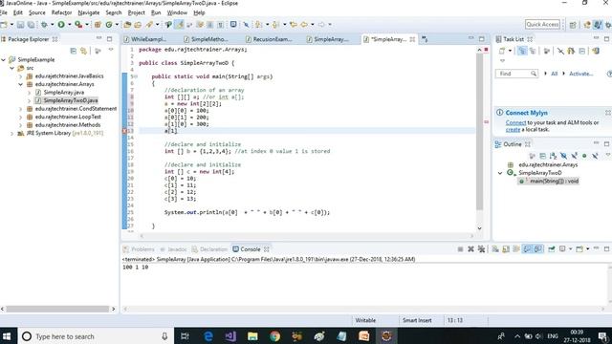Open Chrome from the taskbar

(274, 336)
